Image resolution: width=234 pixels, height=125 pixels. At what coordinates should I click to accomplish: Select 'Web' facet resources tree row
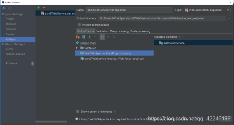[114, 59]
